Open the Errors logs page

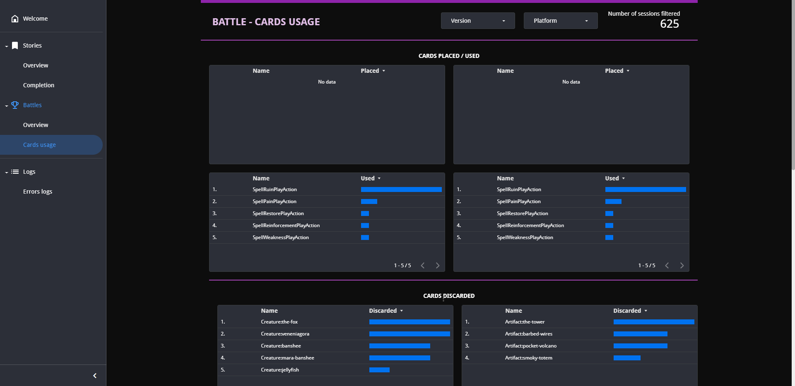click(x=38, y=192)
